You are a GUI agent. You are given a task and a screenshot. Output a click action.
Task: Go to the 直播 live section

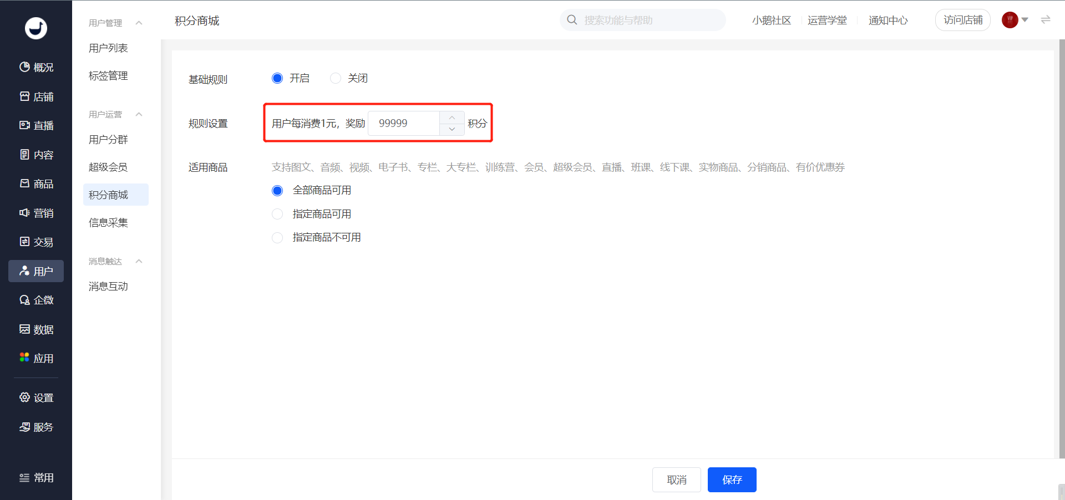coord(36,125)
